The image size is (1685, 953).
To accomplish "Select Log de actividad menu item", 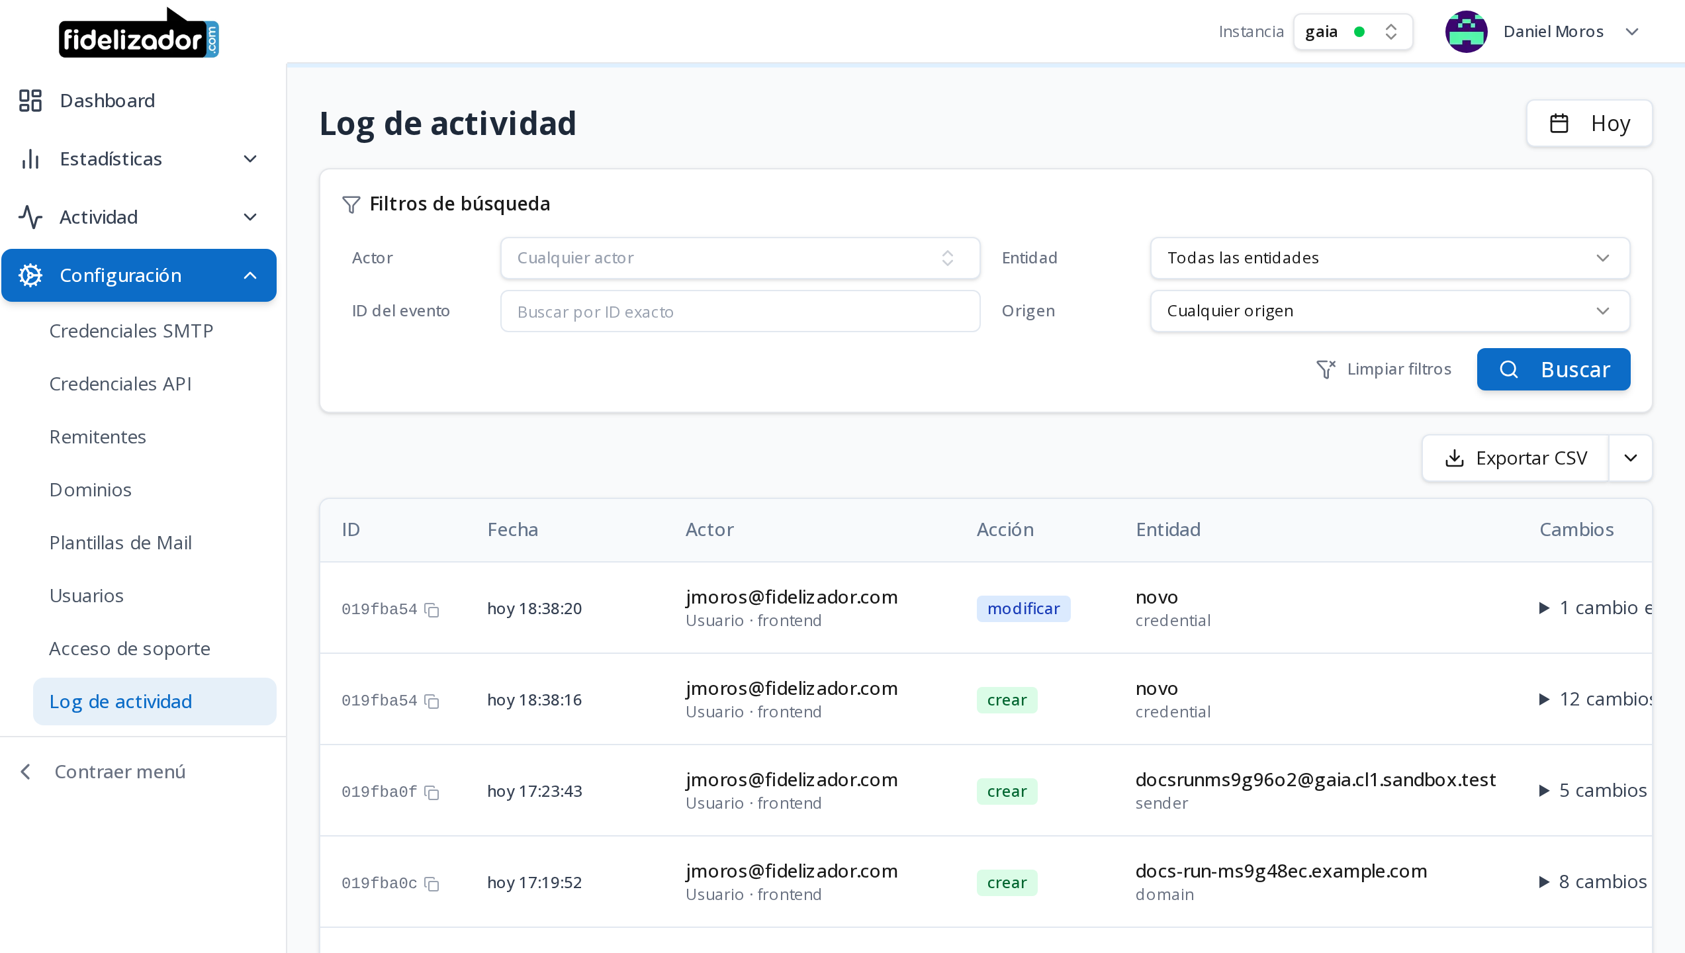I will [155, 702].
